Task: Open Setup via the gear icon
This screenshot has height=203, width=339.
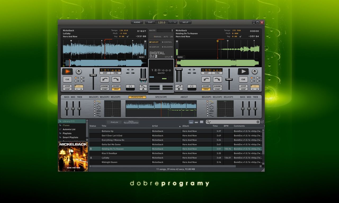Action: (172, 57)
